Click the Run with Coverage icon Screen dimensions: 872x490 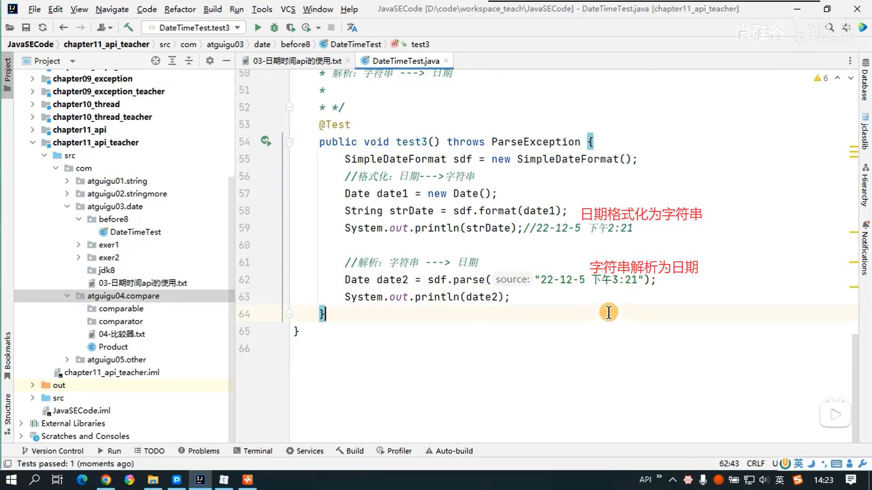click(291, 28)
